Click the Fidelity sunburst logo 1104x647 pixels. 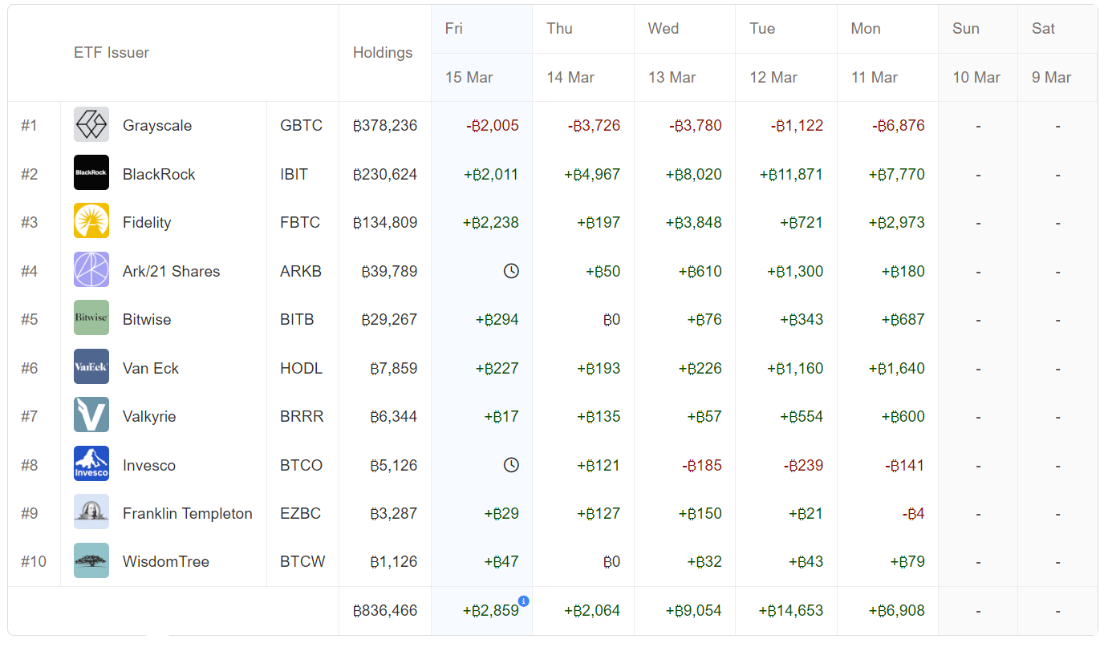[91, 222]
